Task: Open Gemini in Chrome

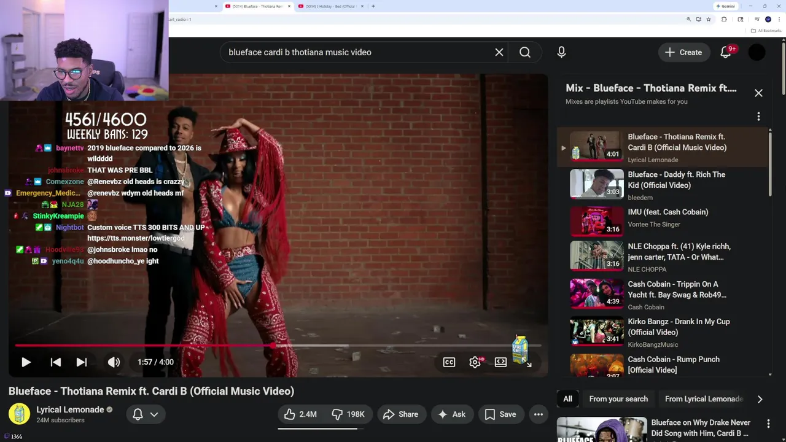Action: [725, 6]
